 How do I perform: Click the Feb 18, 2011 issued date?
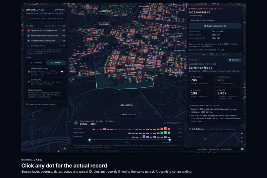click(x=217, y=31)
